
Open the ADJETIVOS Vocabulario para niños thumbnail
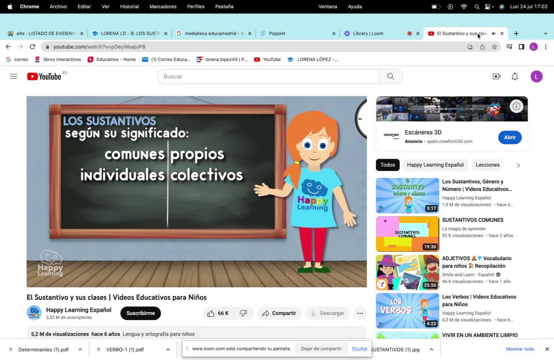[407, 272]
